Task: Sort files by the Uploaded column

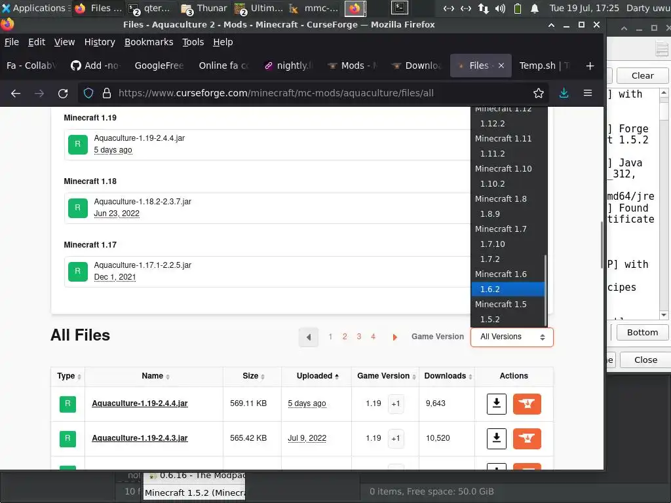Action: (x=318, y=376)
